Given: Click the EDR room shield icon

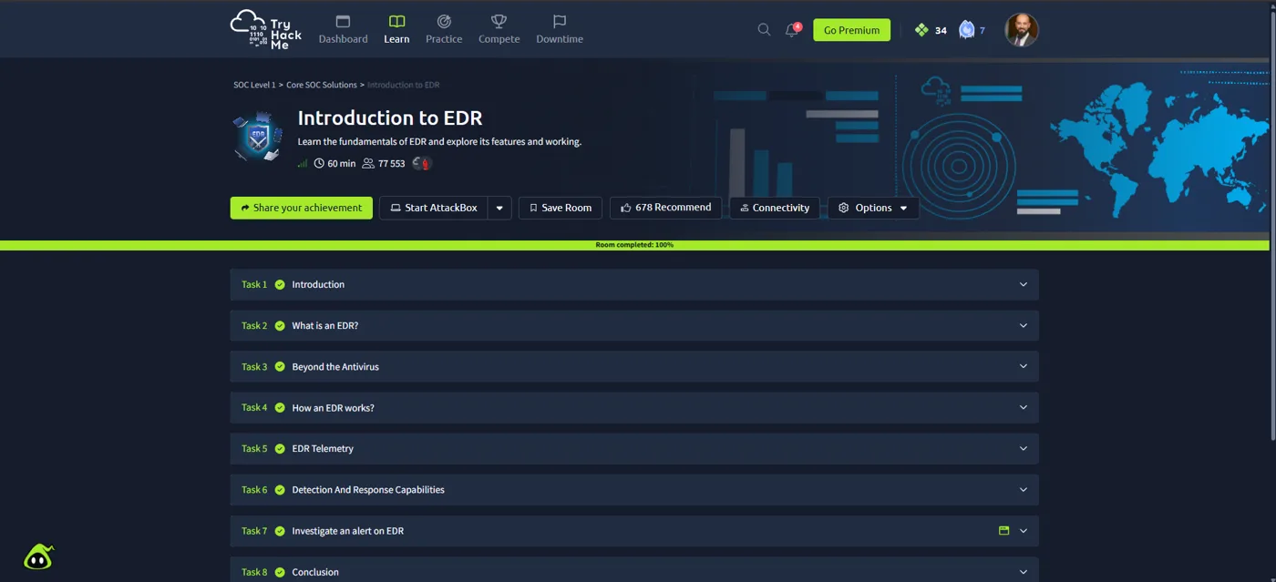Looking at the screenshot, I should pos(258,137).
